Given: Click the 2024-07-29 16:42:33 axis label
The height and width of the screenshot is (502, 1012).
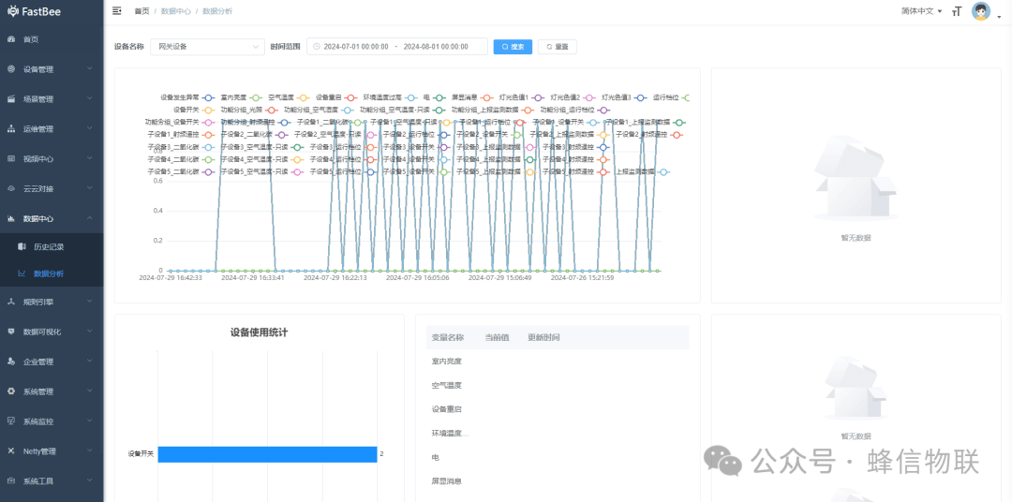Looking at the screenshot, I should point(171,278).
